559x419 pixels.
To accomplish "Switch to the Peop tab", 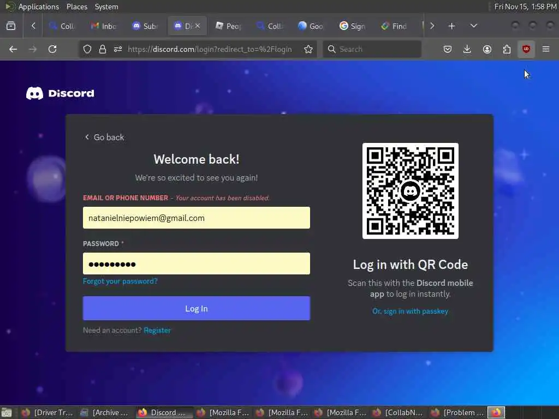I will pyautogui.click(x=229, y=26).
